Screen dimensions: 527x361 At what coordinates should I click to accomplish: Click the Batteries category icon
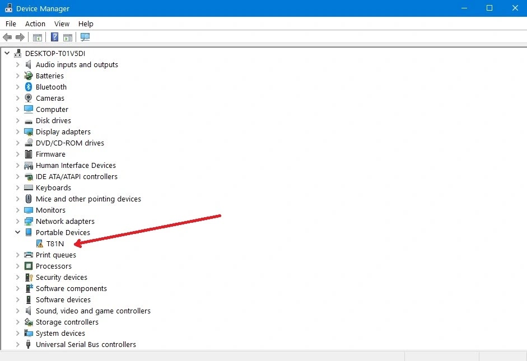pos(29,76)
